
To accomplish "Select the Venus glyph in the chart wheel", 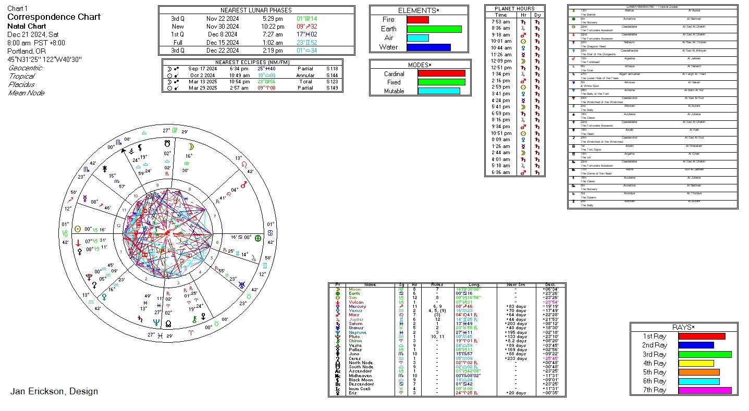I will pos(104,297).
